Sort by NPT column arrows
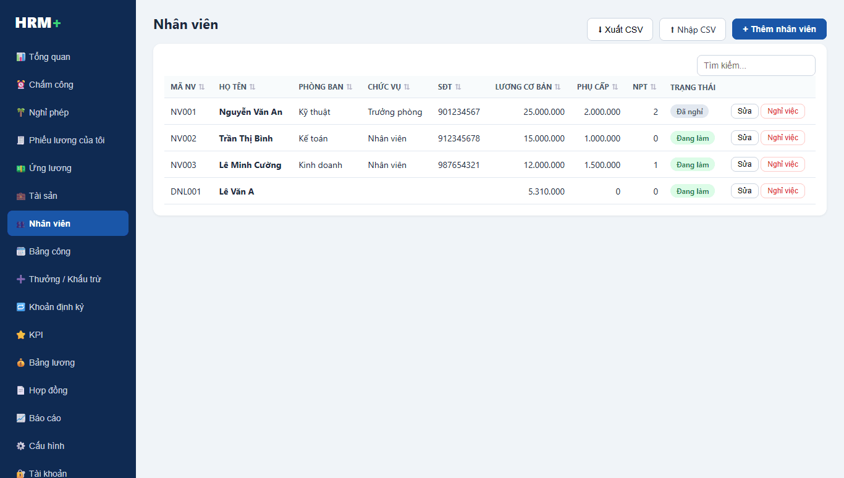844x478 pixels. (x=653, y=87)
